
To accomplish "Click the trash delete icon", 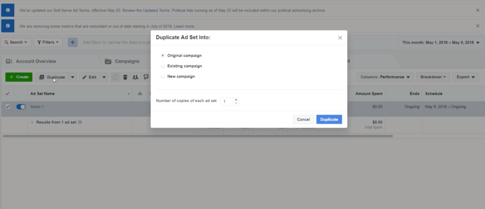I will pos(125,77).
